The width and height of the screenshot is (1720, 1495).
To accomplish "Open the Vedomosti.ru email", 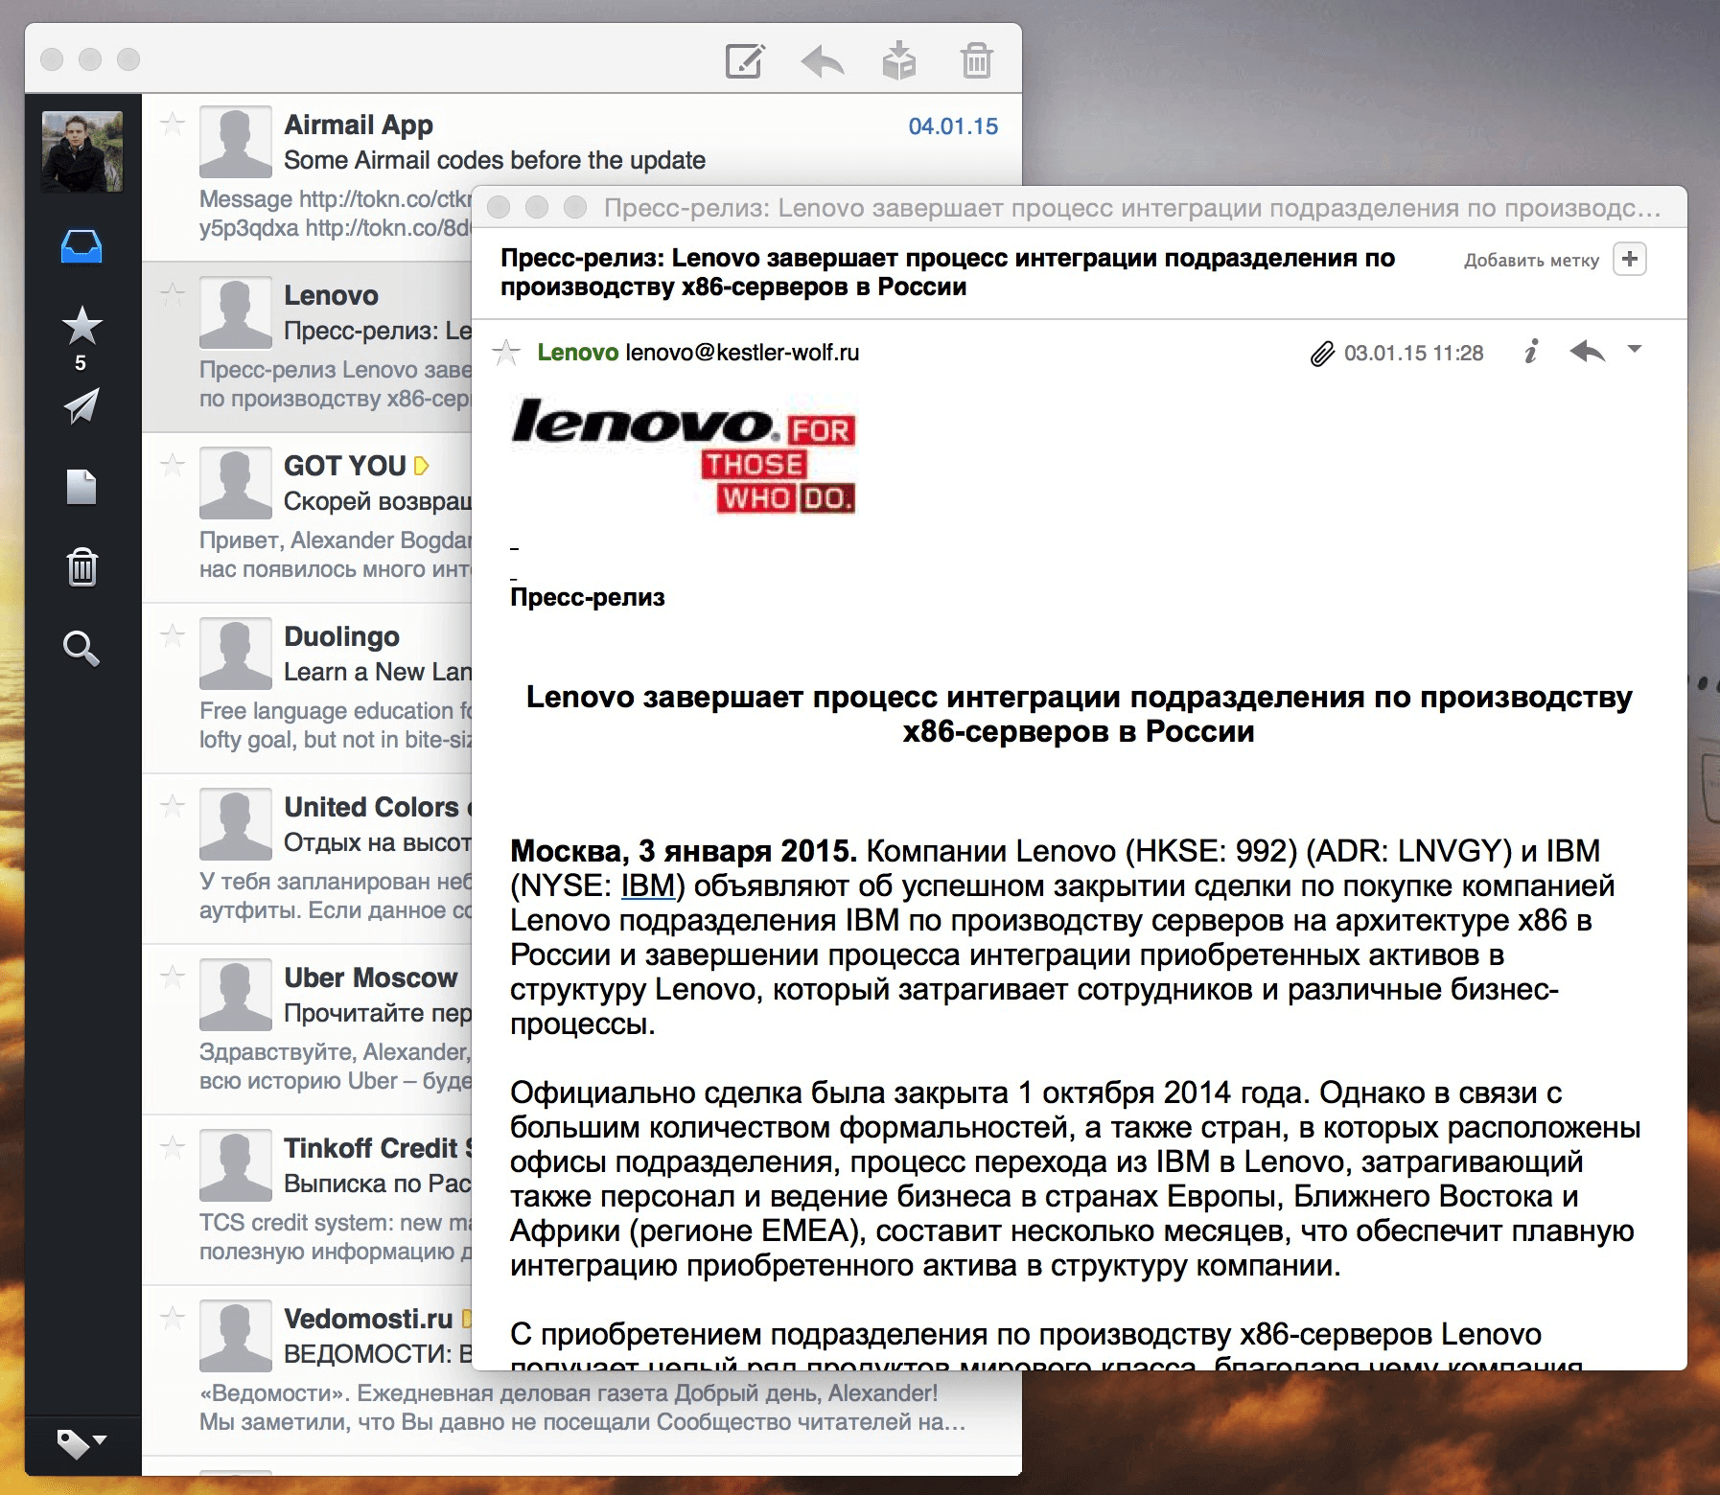I will point(581,1370).
